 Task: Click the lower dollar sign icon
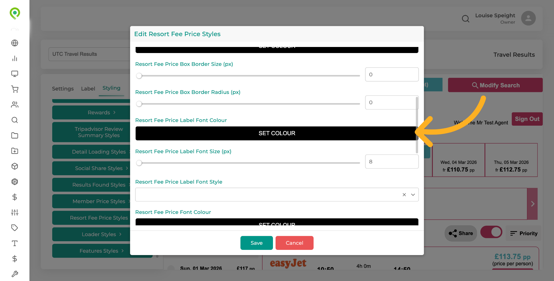15,259
